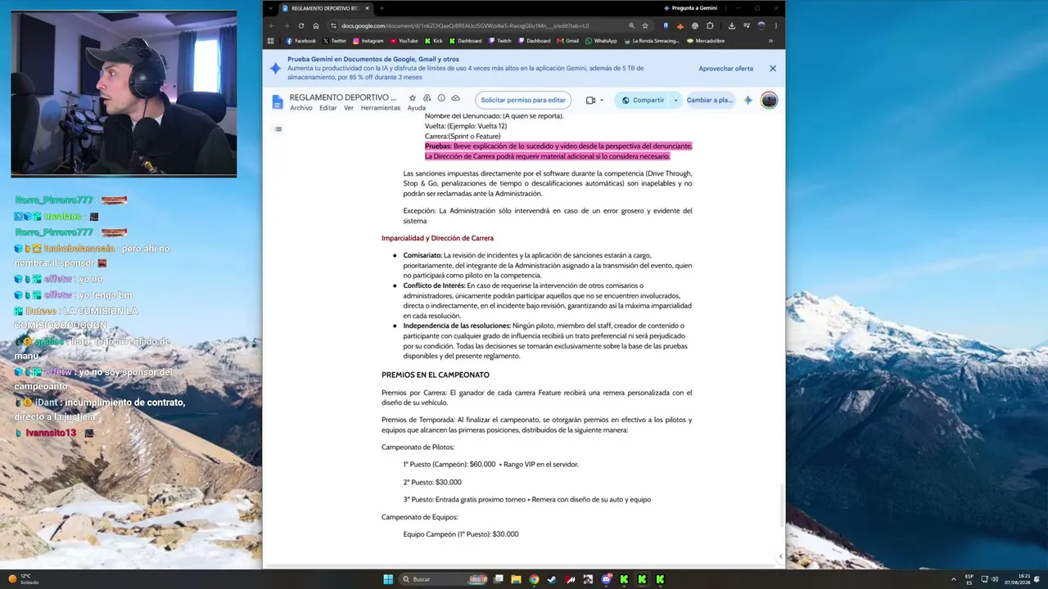Click the browser back arrow
1048x589 pixels.
(272, 25)
